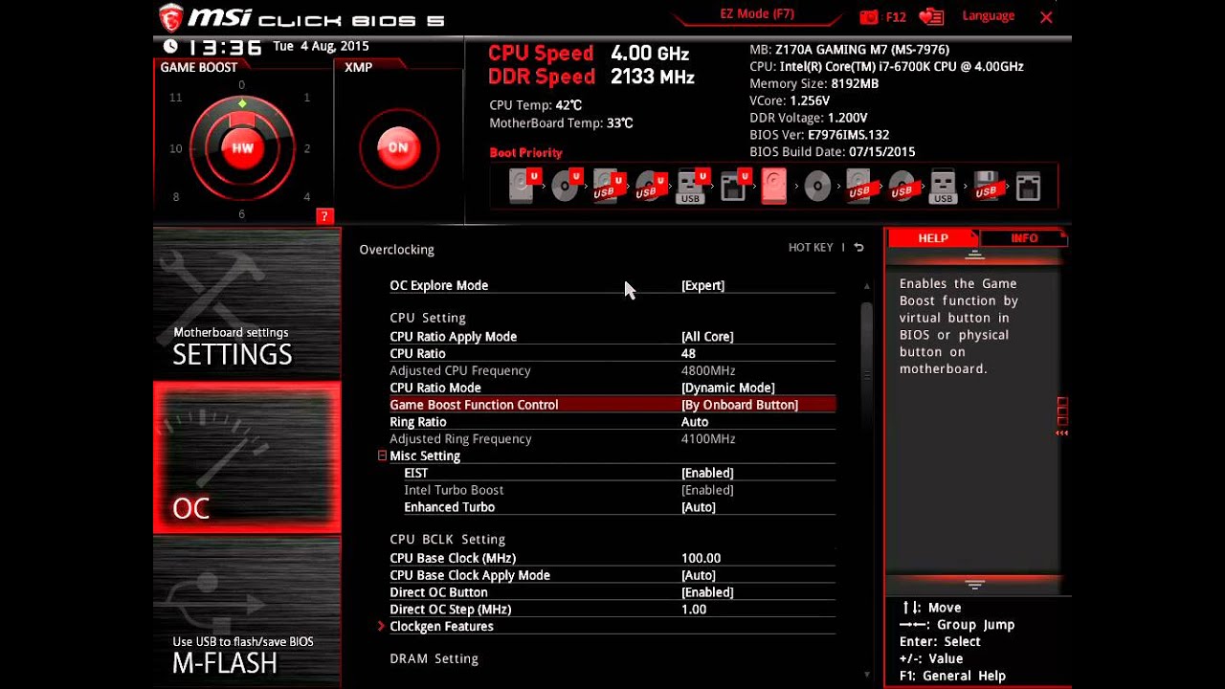This screenshot has height=689, width=1225.
Task: Open the Language selector
Action: point(988,16)
